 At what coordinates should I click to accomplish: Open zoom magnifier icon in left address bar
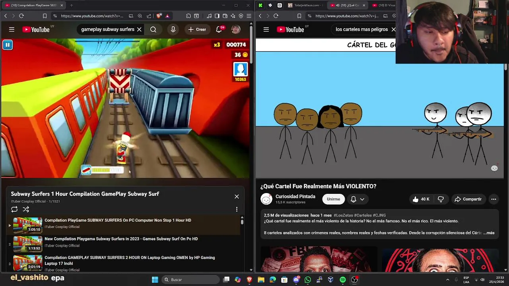point(140,16)
